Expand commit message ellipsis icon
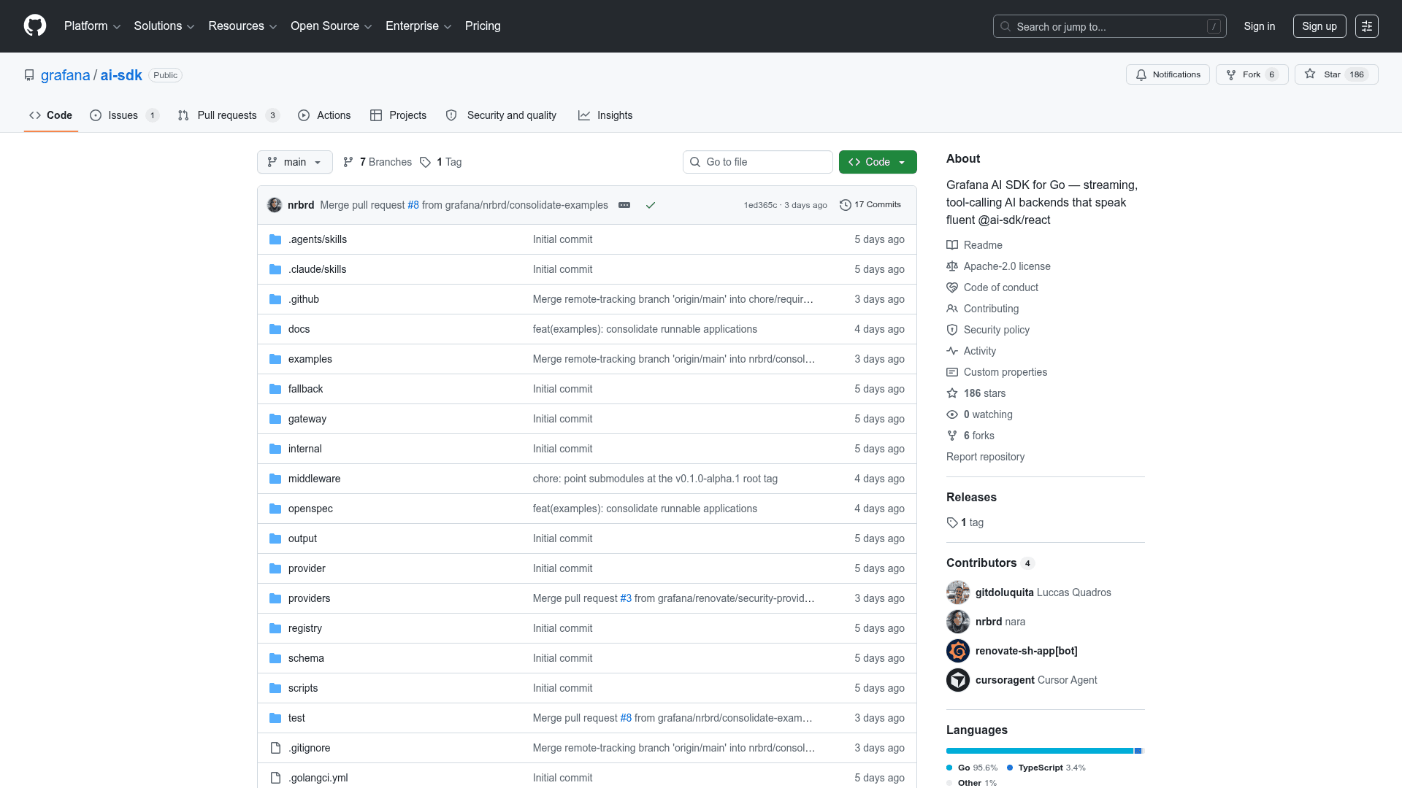Screen dimensions: 1402x788 coord(624,205)
